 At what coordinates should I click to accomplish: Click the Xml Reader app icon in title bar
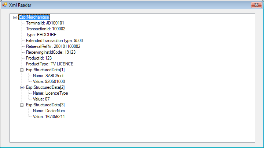click(5, 5)
